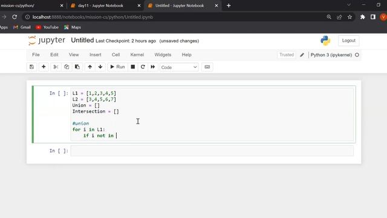Click the Last Checkpoint status text
This screenshot has height=218, width=387.
[x=126, y=41]
